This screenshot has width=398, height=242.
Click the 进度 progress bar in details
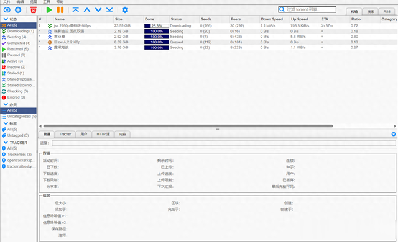tap(224, 143)
